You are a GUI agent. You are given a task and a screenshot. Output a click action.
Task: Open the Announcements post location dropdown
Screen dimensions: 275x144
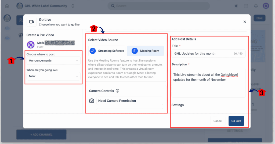[53, 60]
